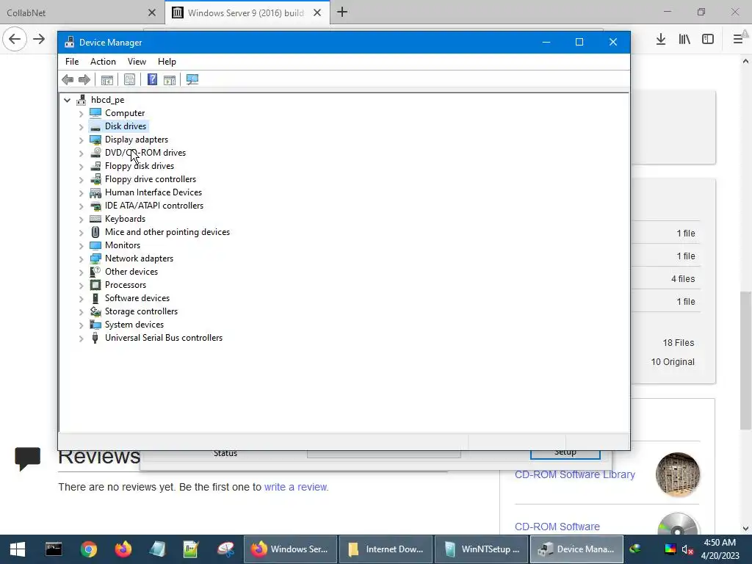
Task: Click the Storage controllers icon
Action: click(95, 311)
